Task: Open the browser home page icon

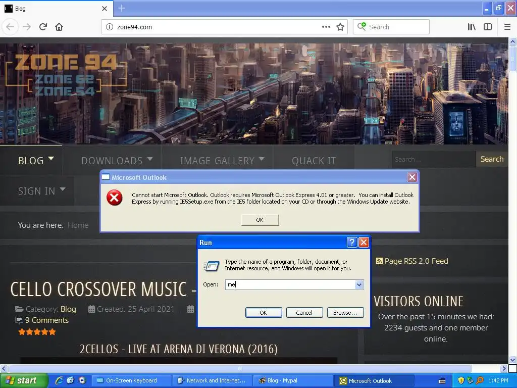Action: point(59,27)
